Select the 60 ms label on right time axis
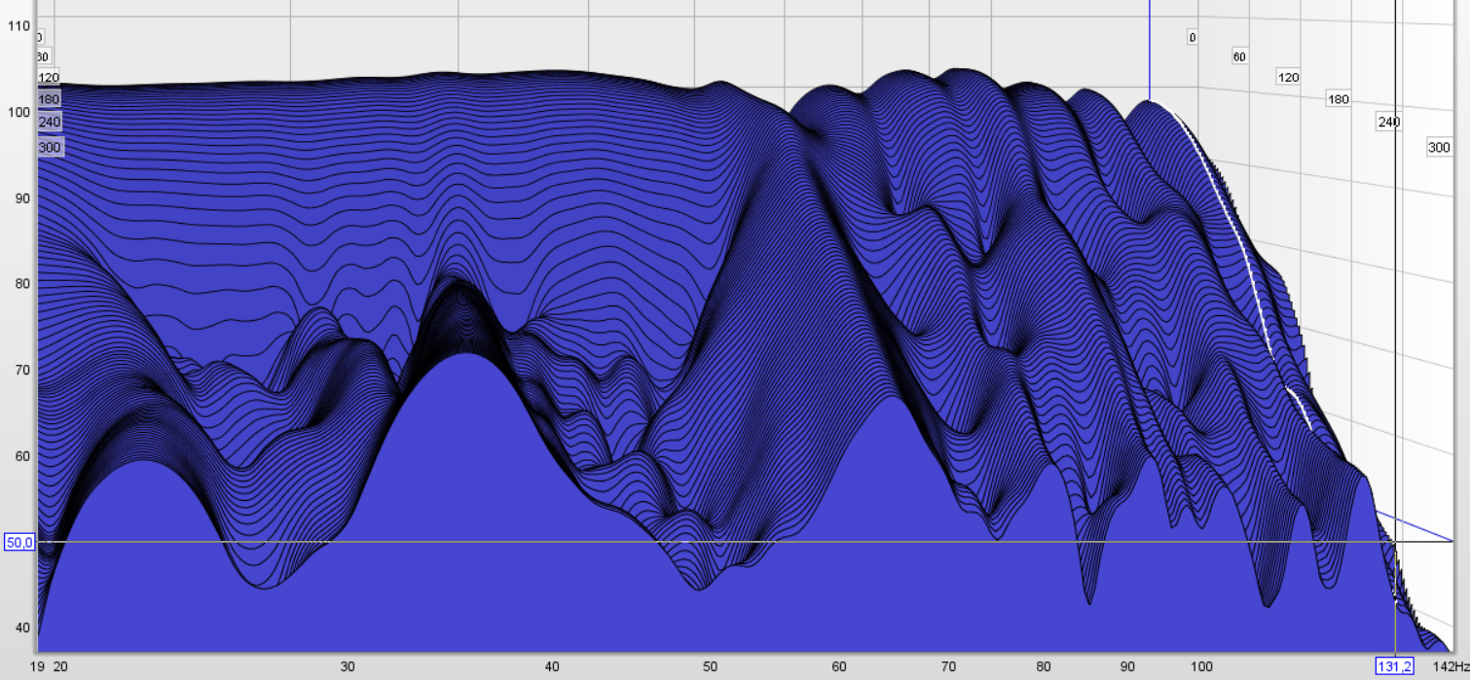1470x680 pixels. (1239, 56)
